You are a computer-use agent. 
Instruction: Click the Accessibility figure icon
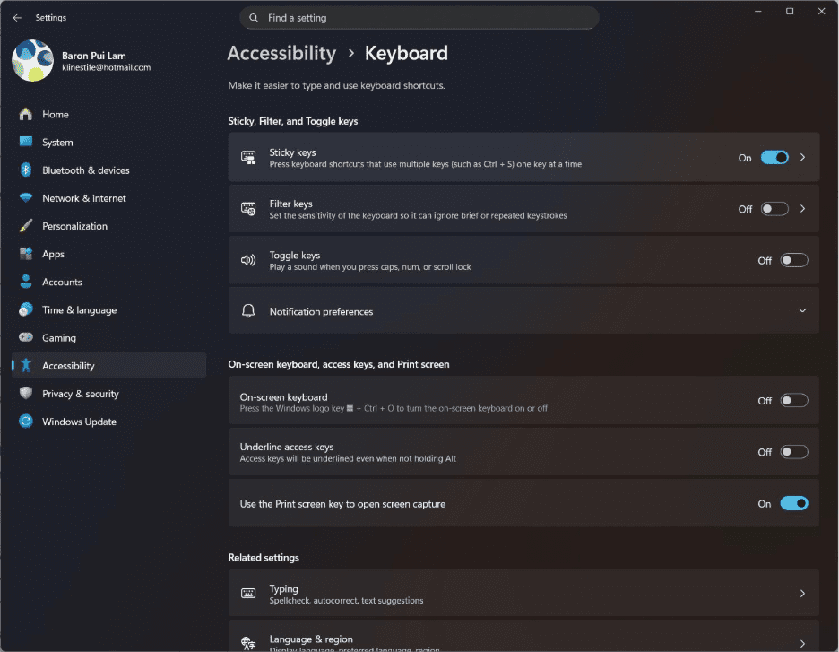[26, 365]
